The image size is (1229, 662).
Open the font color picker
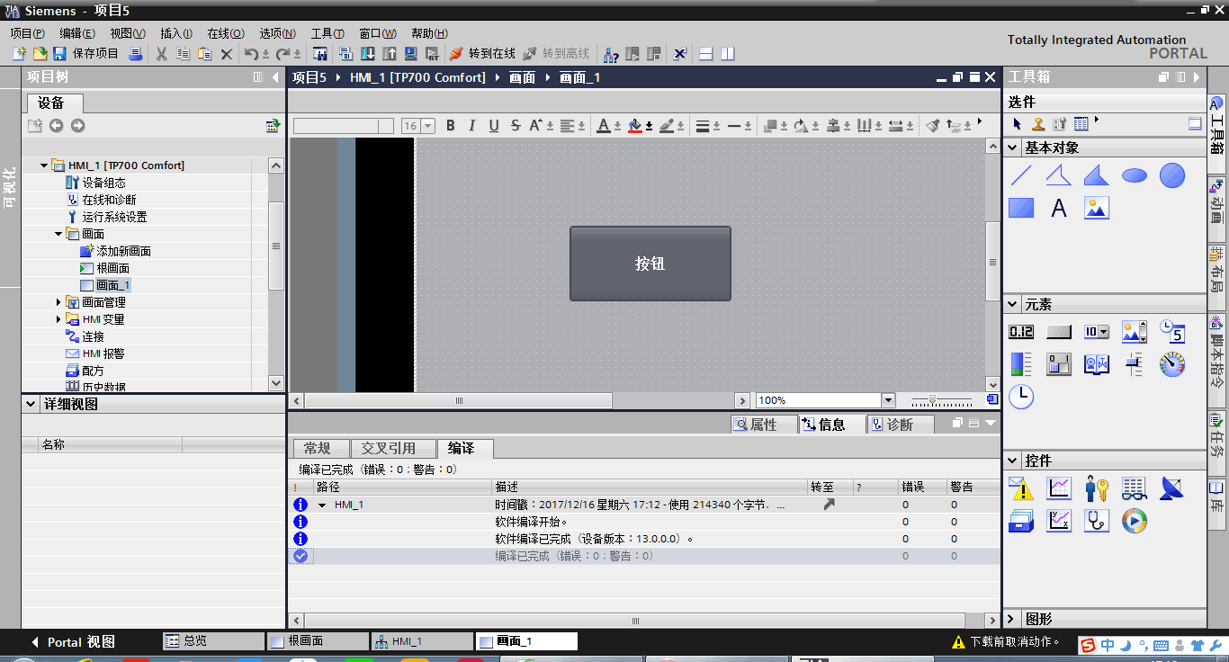click(x=605, y=126)
